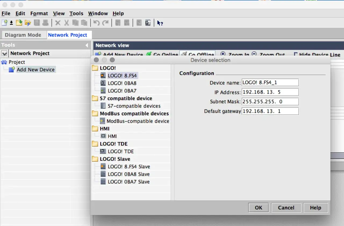
Task: Select LOGO! 8.FS4 device
Action: [x=123, y=76]
